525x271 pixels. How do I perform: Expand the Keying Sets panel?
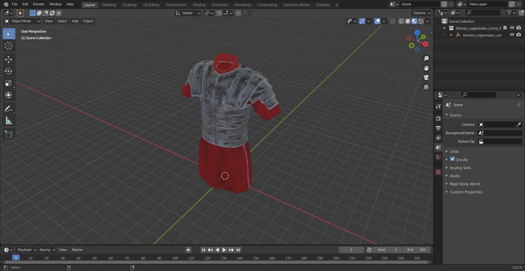click(x=460, y=168)
